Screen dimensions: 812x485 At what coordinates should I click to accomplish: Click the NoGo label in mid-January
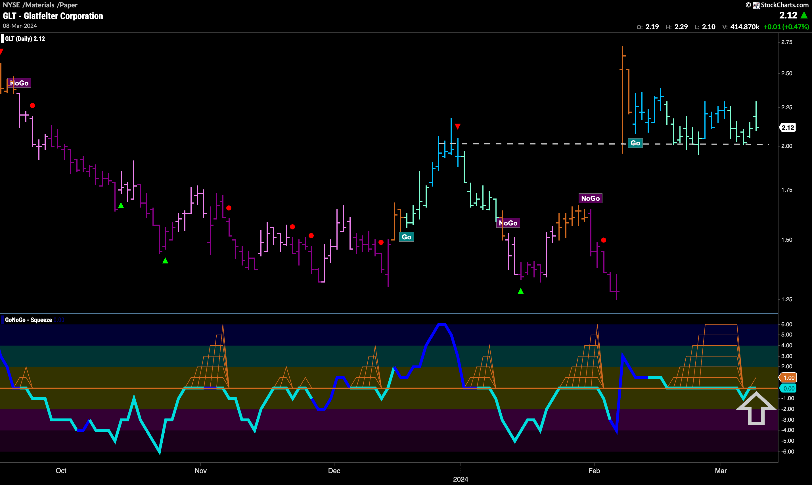(508, 223)
